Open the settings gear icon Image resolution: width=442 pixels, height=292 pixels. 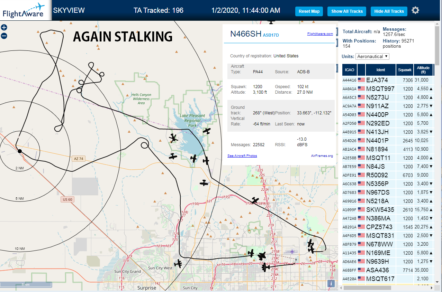coord(415,10)
